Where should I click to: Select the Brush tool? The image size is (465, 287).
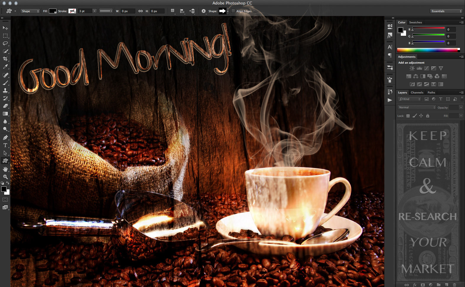click(x=5, y=83)
